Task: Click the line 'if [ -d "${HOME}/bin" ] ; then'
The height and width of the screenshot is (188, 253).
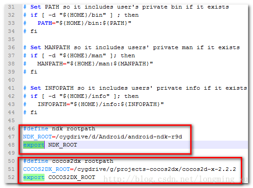Action: point(81,15)
